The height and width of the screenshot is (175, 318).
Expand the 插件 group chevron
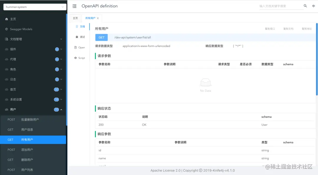coord(61,49)
